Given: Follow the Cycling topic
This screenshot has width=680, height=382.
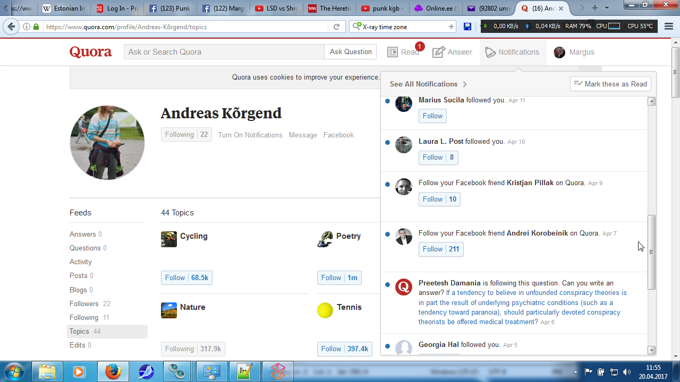Looking at the screenshot, I should pos(186,278).
